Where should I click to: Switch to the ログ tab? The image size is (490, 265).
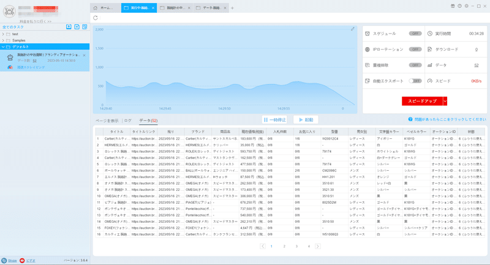click(128, 121)
